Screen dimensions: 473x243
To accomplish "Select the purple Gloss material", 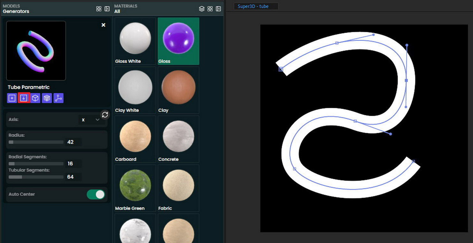I will pyautogui.click(x=179, y=41).
